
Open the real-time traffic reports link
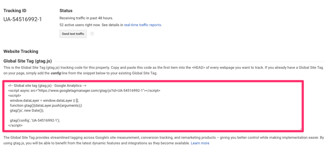point(143,25)
